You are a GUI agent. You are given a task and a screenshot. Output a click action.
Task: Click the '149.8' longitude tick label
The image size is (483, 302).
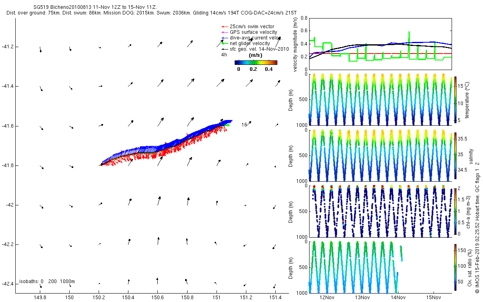click(40, 298)
